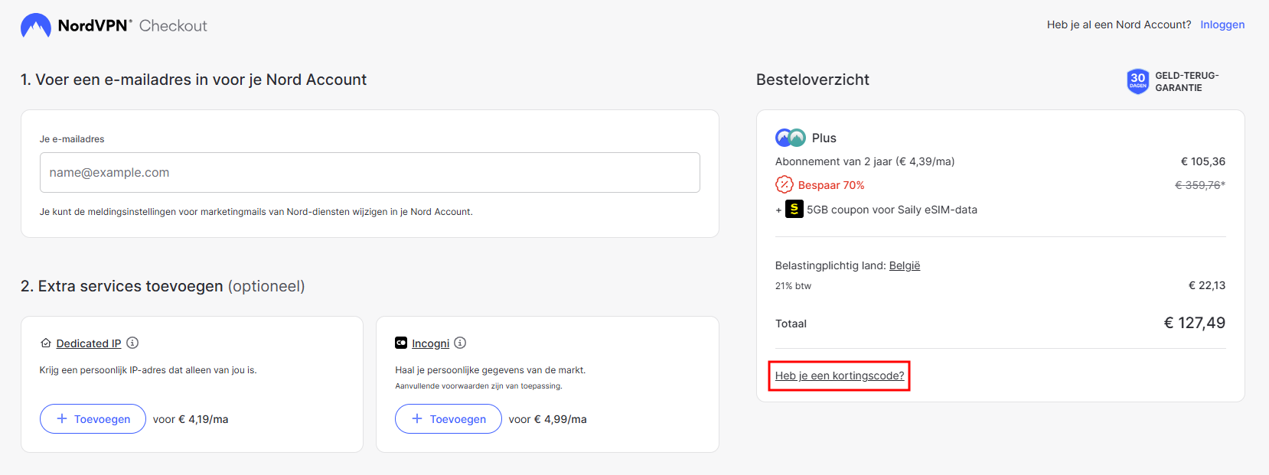
Task: Open info icon beside Dedicated IP
Action: (x=132, y=343)
